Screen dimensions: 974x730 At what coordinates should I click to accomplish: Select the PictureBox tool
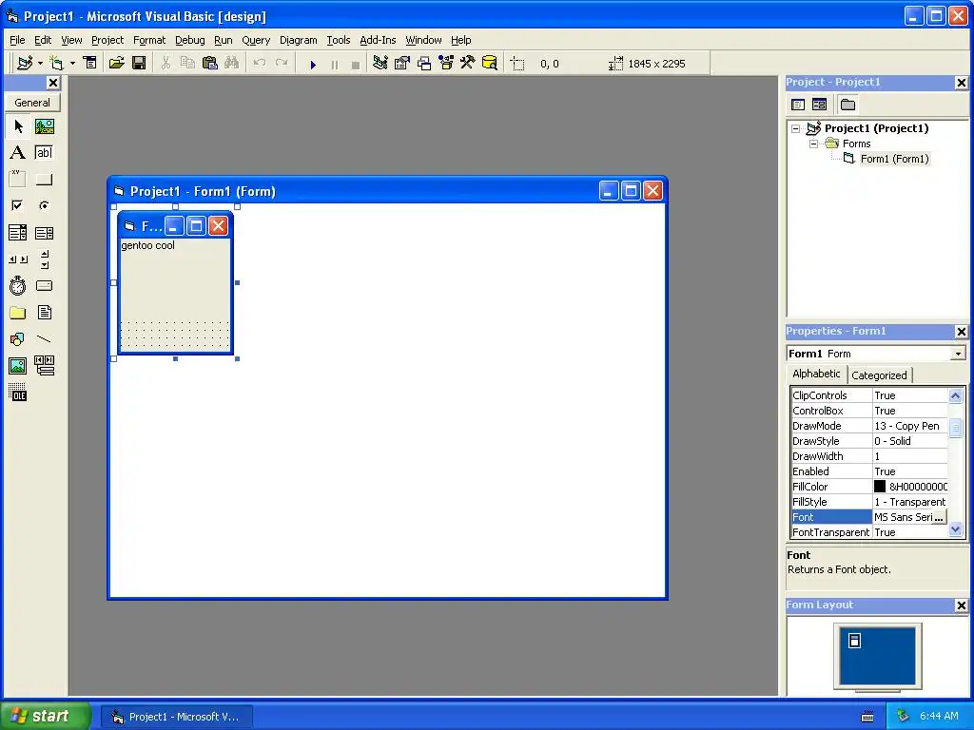pyautogui.click(x=44, y=126)
